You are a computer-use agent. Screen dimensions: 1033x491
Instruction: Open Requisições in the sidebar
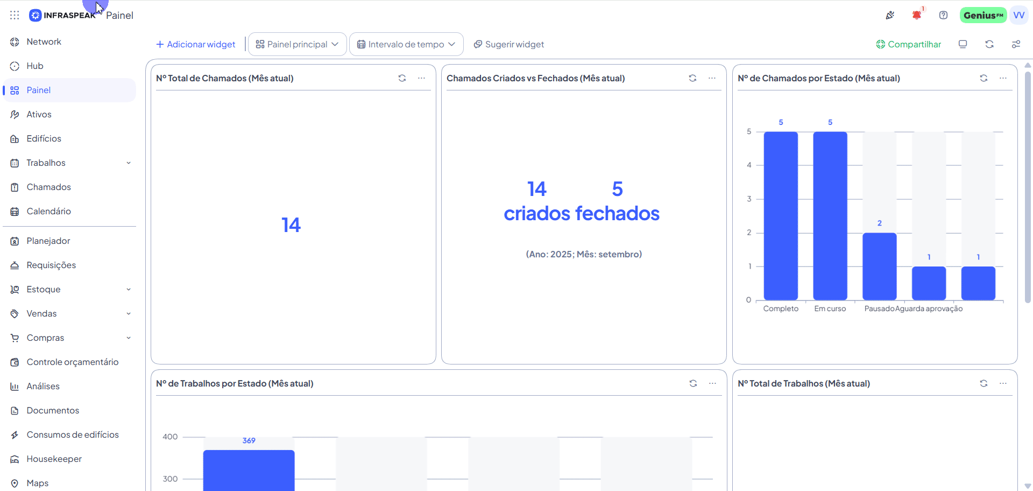tap(69, 265)
